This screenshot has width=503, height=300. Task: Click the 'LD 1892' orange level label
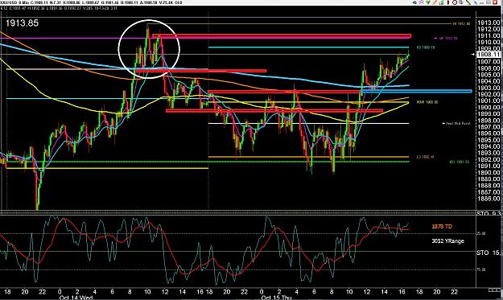click(426, 157)
